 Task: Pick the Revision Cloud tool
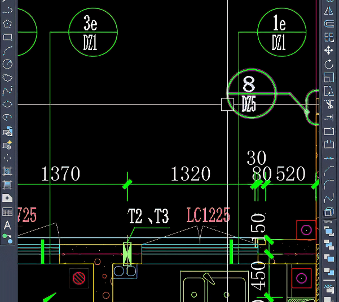point(7,78)
